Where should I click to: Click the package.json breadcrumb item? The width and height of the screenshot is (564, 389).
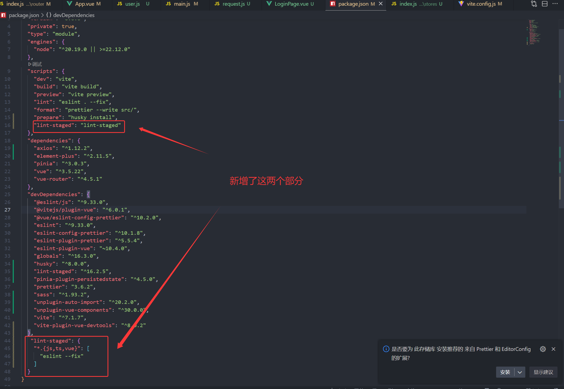(24, 15)
